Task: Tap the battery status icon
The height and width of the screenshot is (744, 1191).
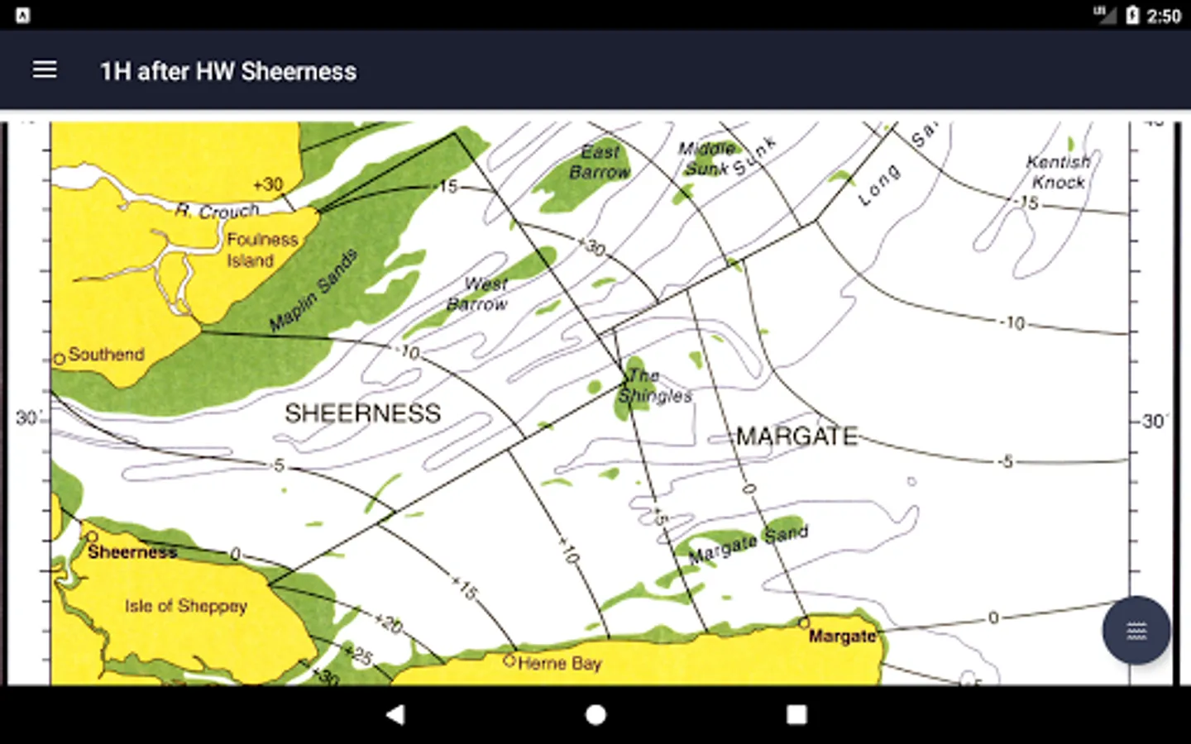Action: coord(1133,15)
